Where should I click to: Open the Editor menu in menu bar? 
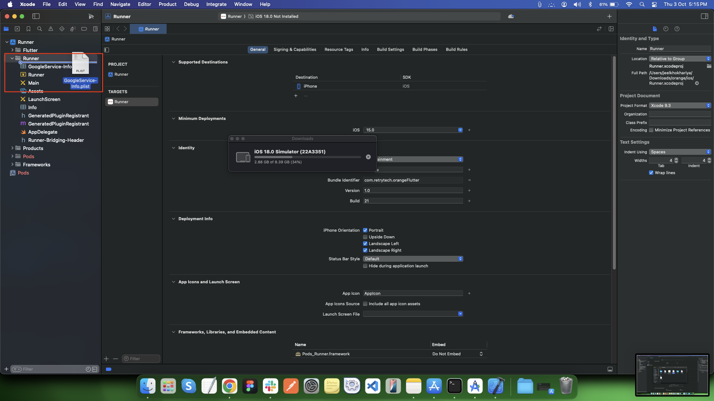(144, 4)
